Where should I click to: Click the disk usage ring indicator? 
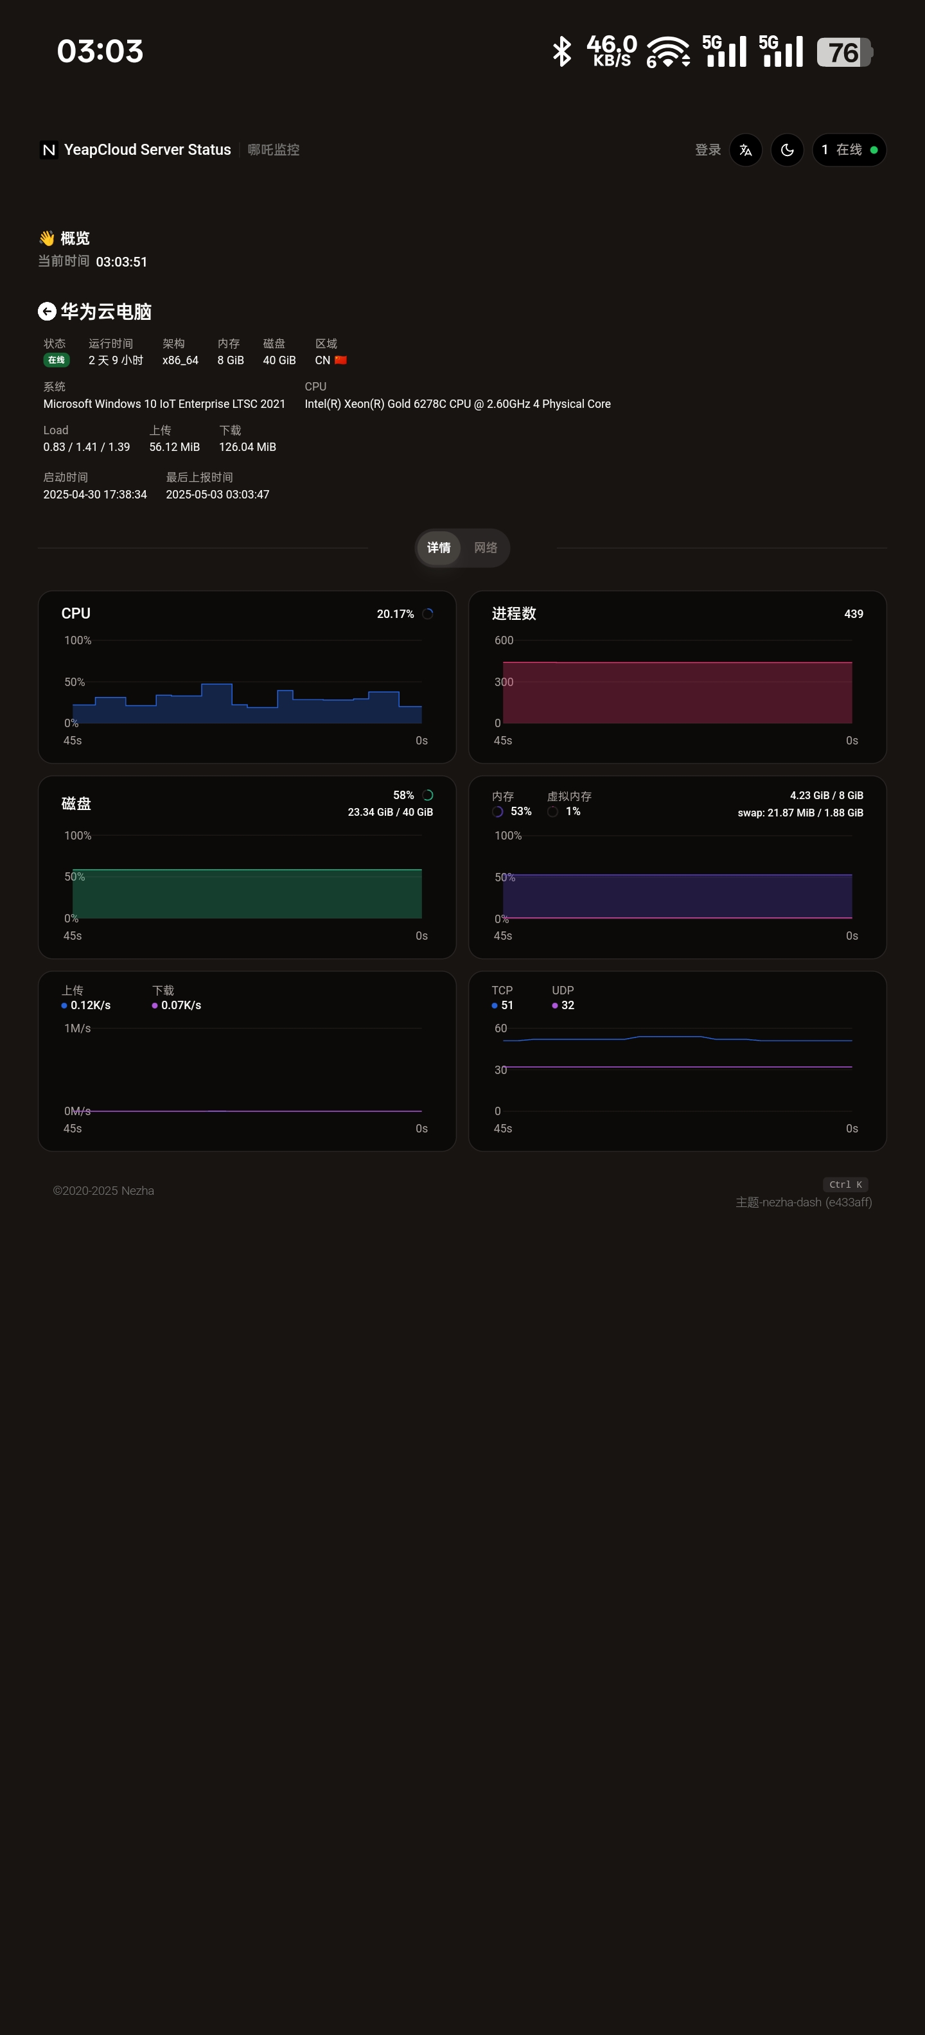pos(427,795)
